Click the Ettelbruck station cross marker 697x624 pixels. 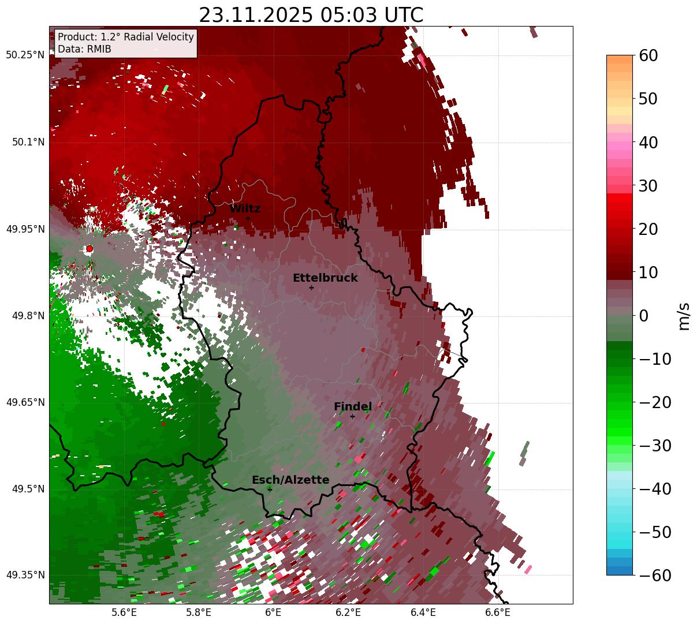pyautogui.click(x=311, y=287)
